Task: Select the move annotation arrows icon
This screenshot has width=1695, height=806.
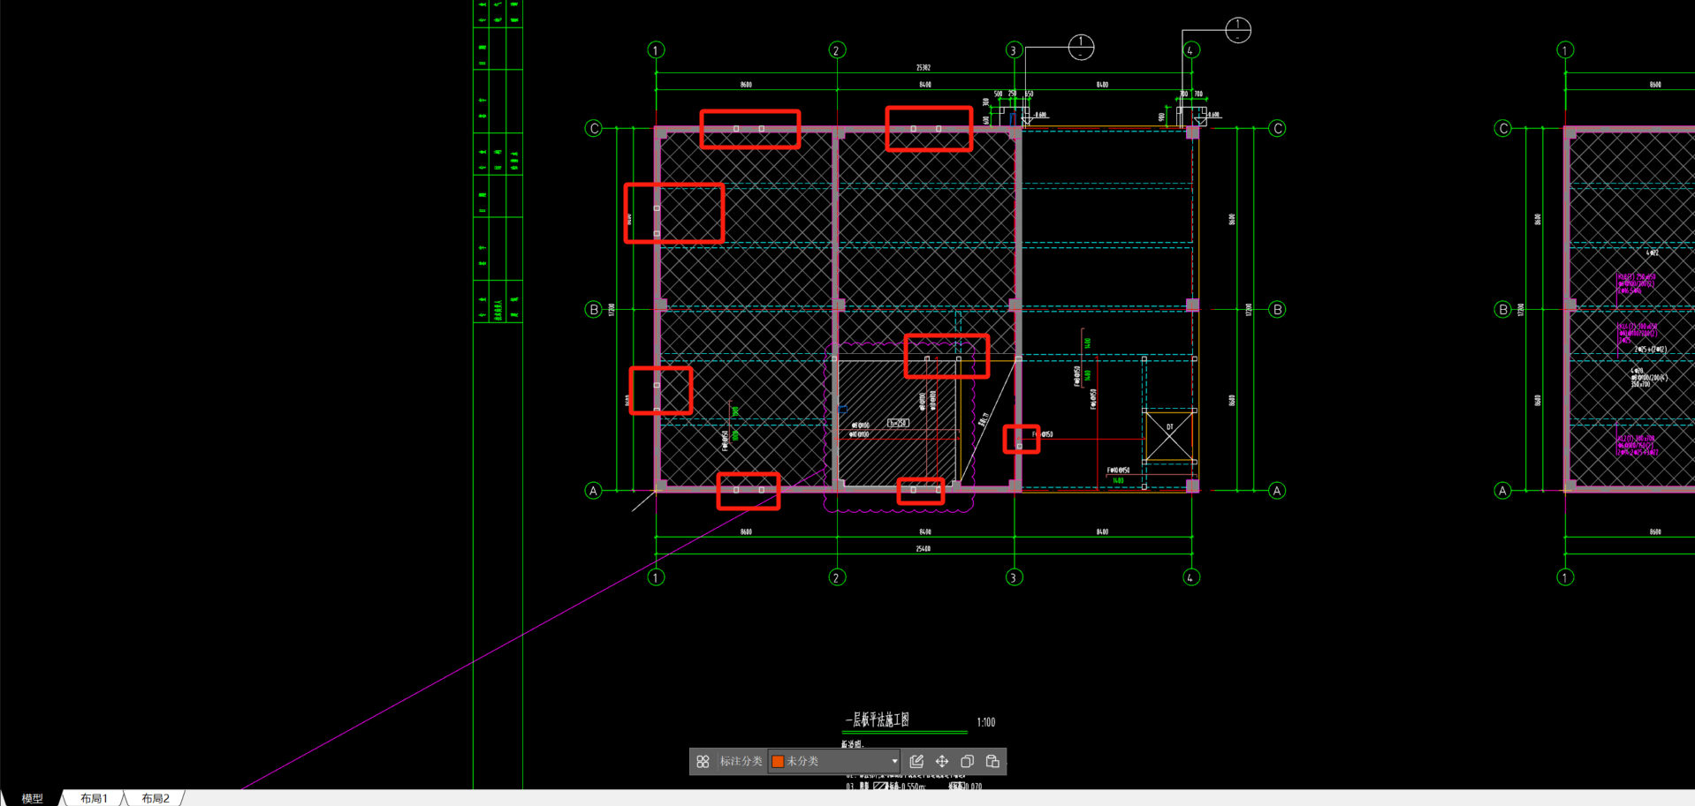Action: click(x=942, y=761)
